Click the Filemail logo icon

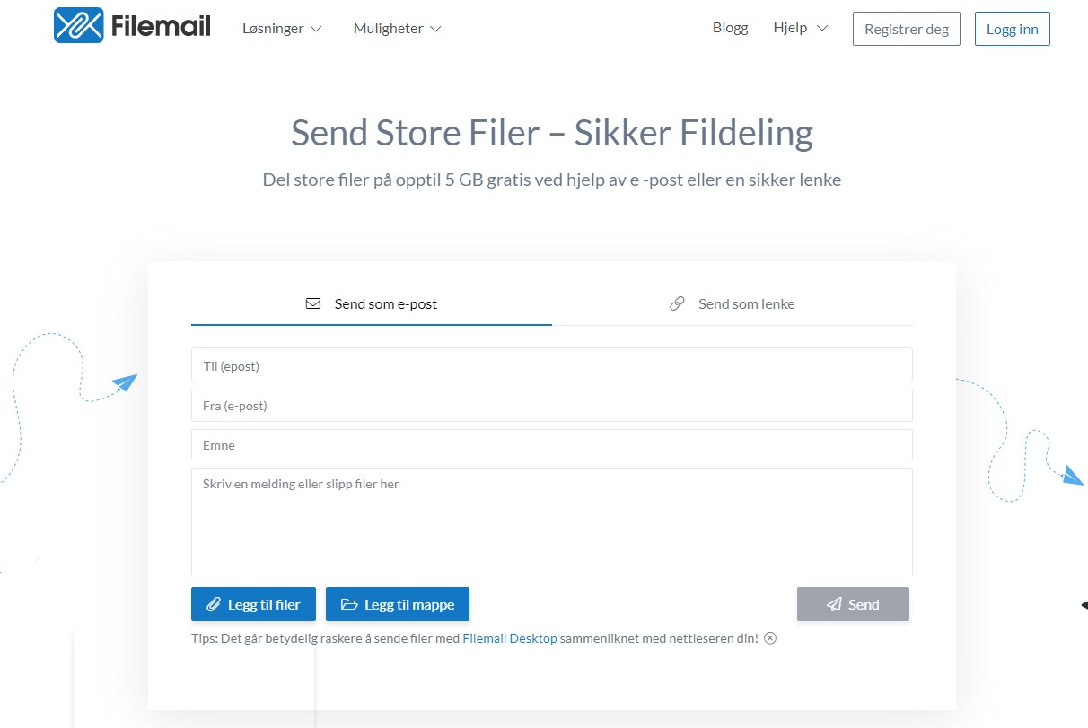coord(78,26)
